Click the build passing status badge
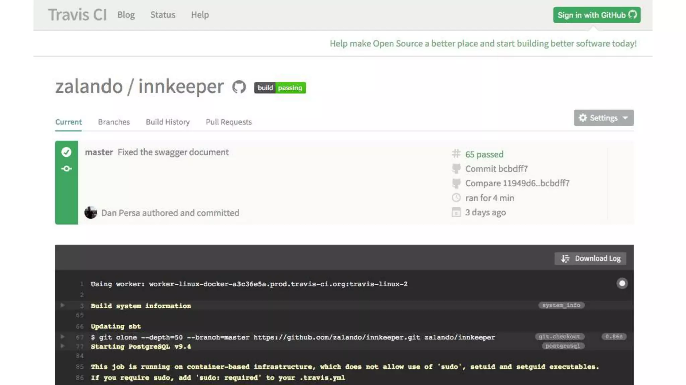The image size is (686, 385). click(x=280, y=88)
